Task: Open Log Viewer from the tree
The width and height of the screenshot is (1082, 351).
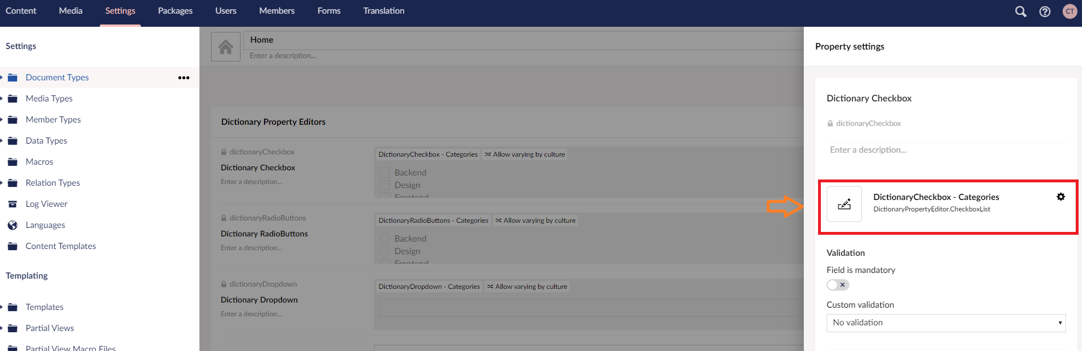Action: 46,204
